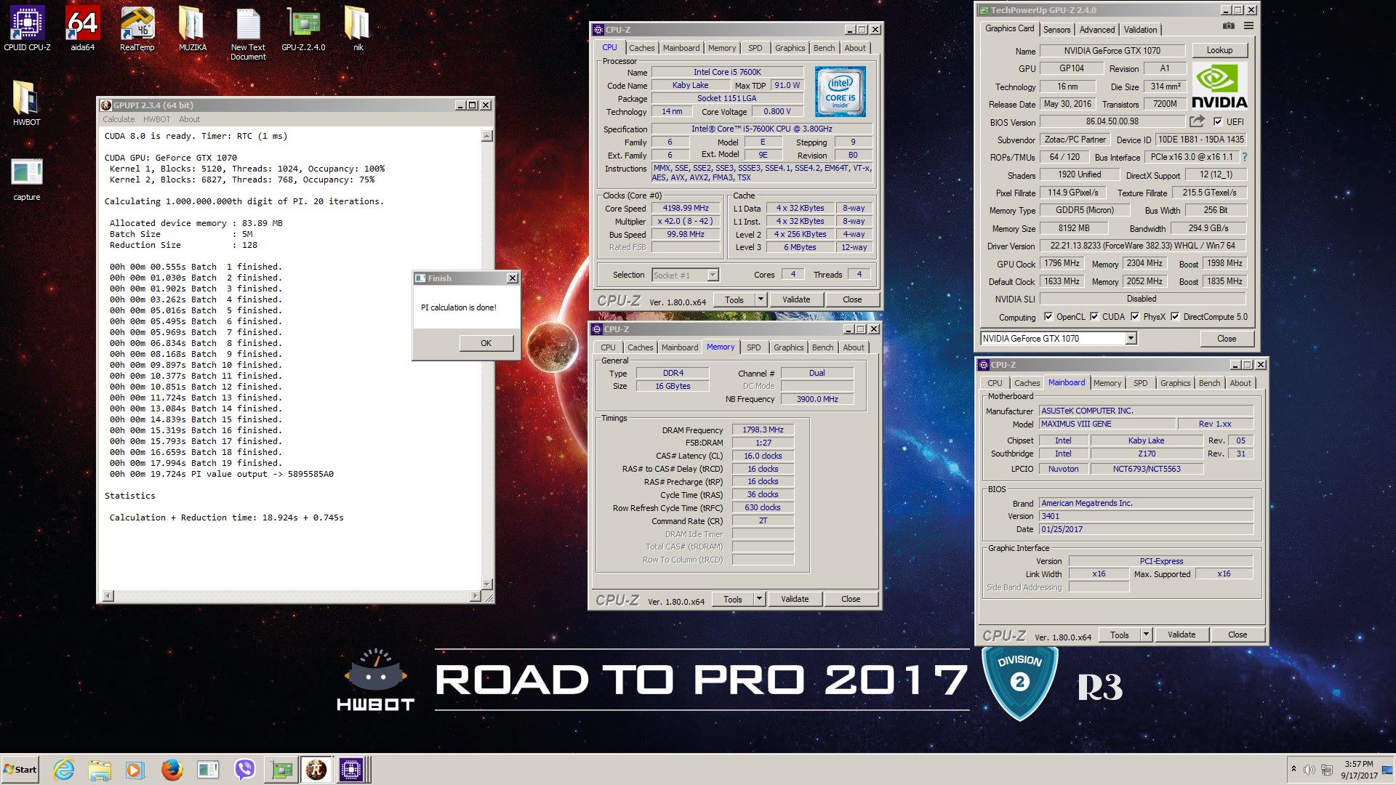Viewport: 1396px width, 785px height.
Task: Toggle the UEFI checkbox in GPU-Z
Action: [x=1218, y=121]
